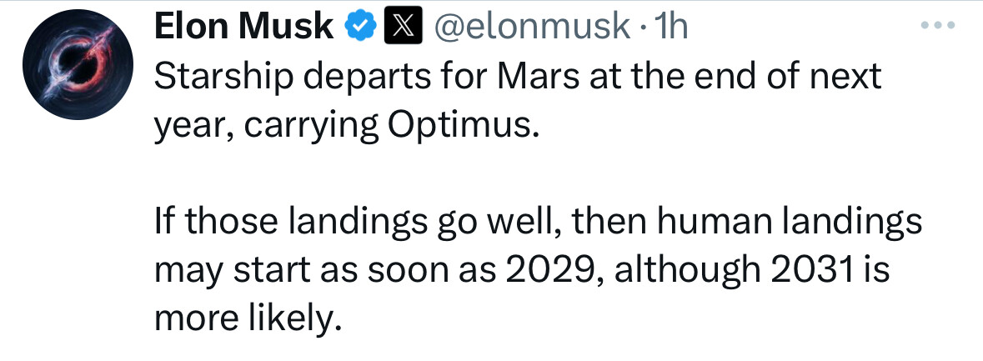Viewport: 983px width, 361px height.
Task: Open the Elon Musk display name
Action: [243, 27]
